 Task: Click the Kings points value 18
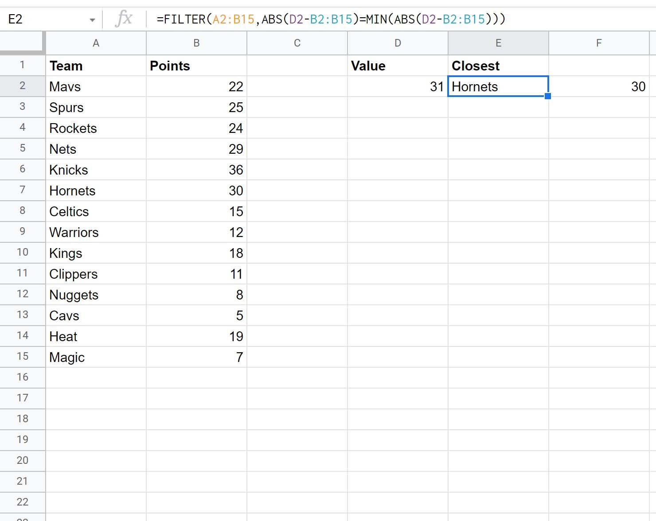point(196,253)
